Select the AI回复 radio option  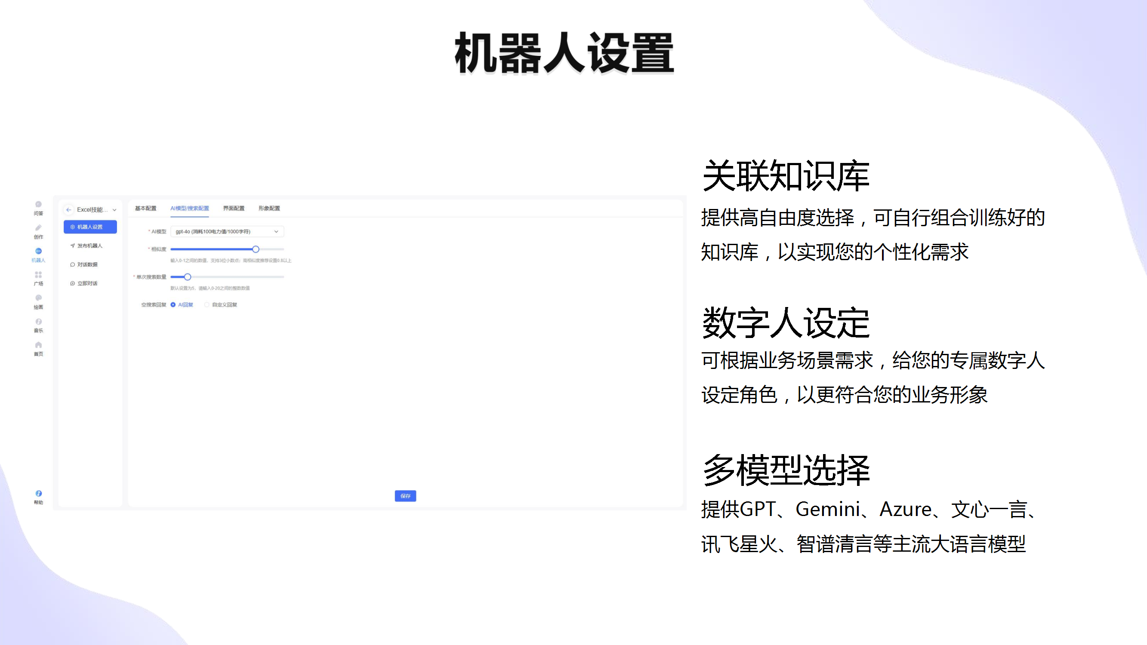173,305
